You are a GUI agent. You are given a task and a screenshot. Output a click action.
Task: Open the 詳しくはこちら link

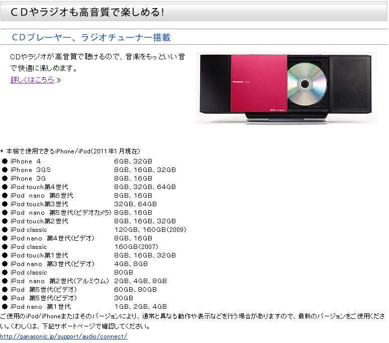click(32, 79)
